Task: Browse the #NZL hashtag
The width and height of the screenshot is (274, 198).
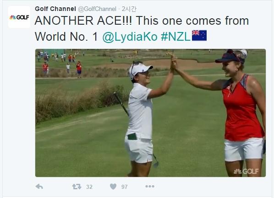Action: 175,37
